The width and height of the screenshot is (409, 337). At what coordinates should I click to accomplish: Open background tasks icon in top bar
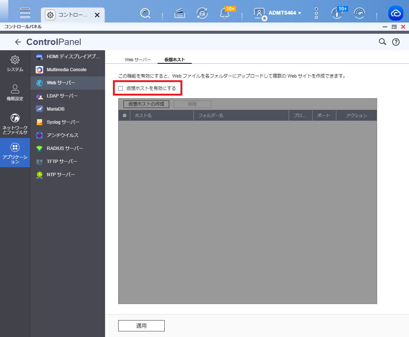point(180,13)
